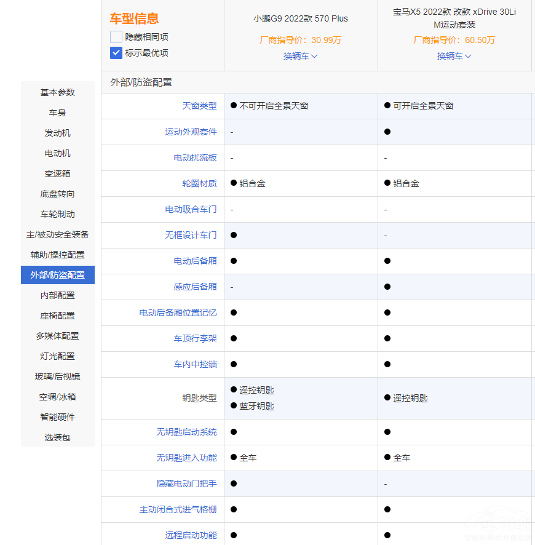Open the 运动外观套件 parameter link

tap(191, 132)
